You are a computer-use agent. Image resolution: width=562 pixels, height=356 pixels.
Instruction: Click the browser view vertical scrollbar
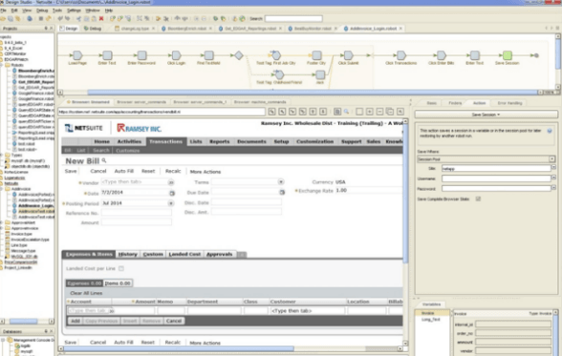coord(405,193)
